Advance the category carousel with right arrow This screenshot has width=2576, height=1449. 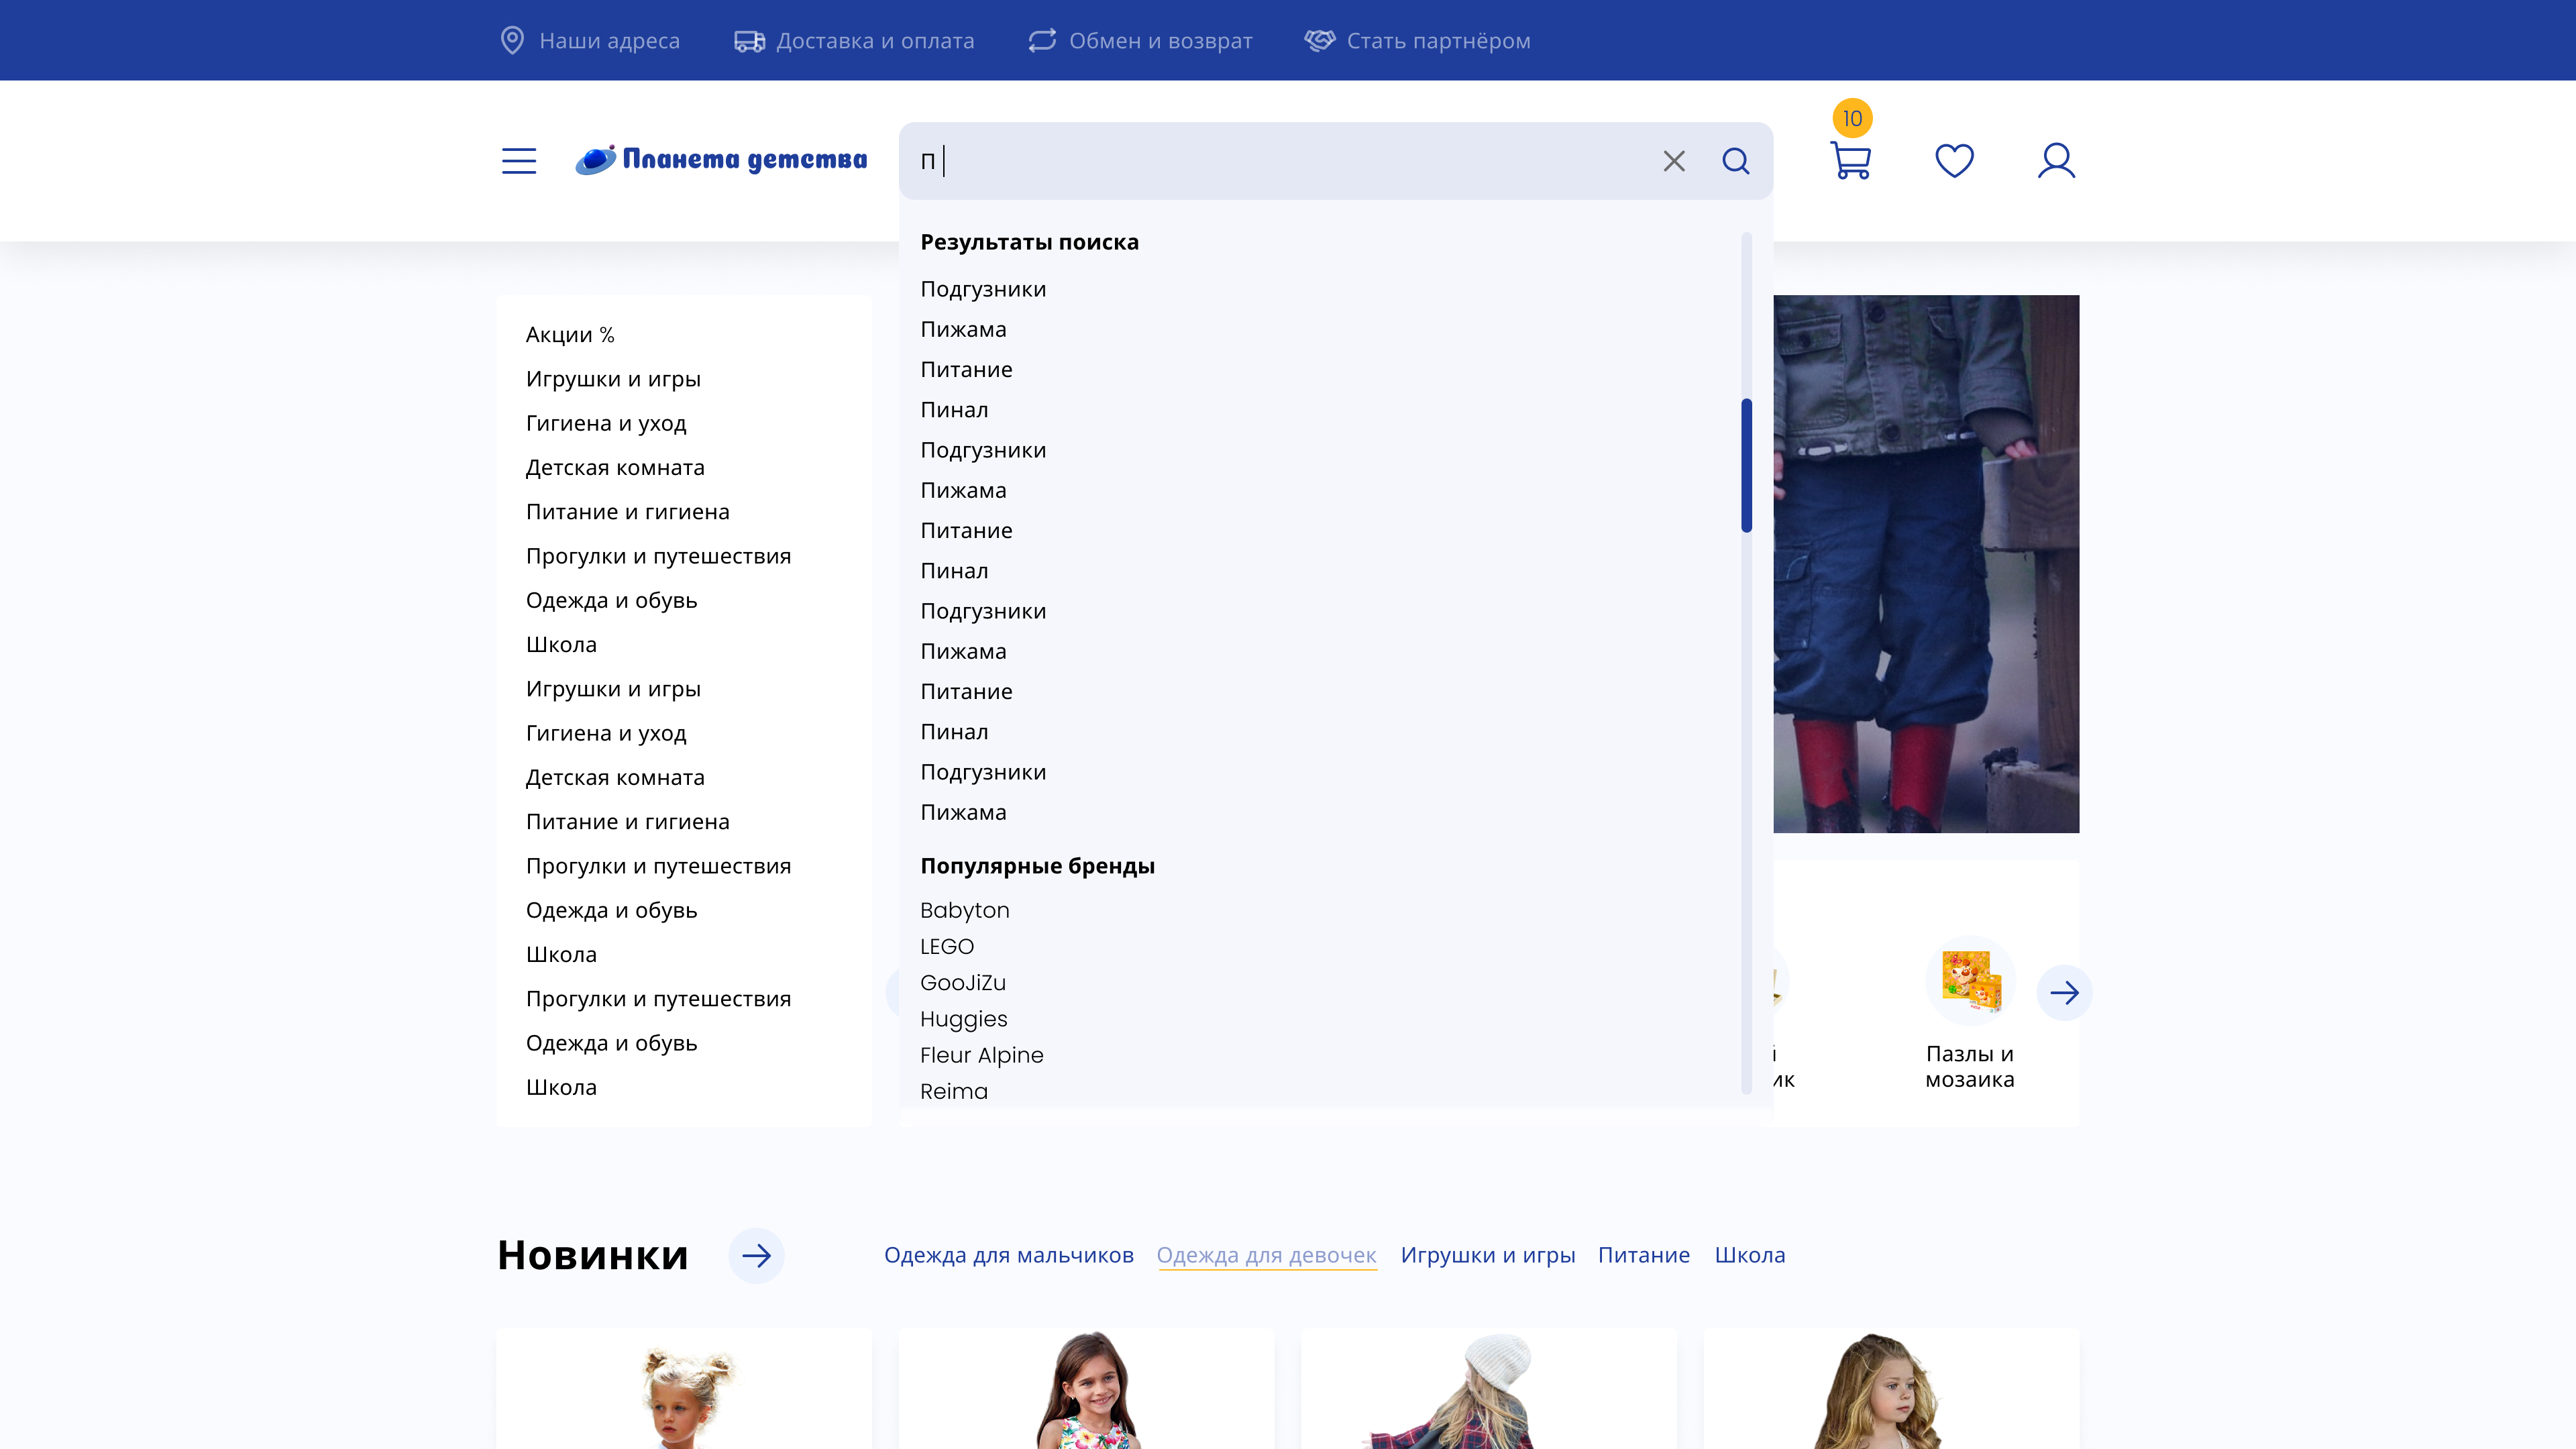[2064, 993]
